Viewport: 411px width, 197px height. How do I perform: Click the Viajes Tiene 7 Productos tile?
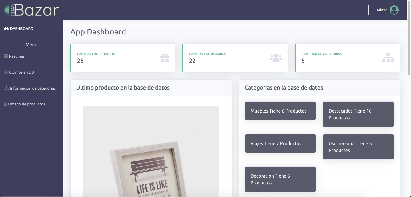[280, 143]
